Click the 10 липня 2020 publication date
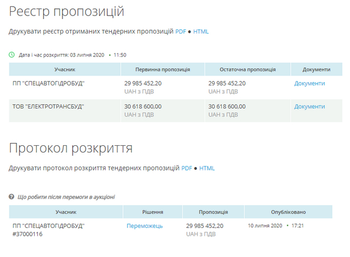This screenshot has width=350, height=257. (x=265, y=226)
